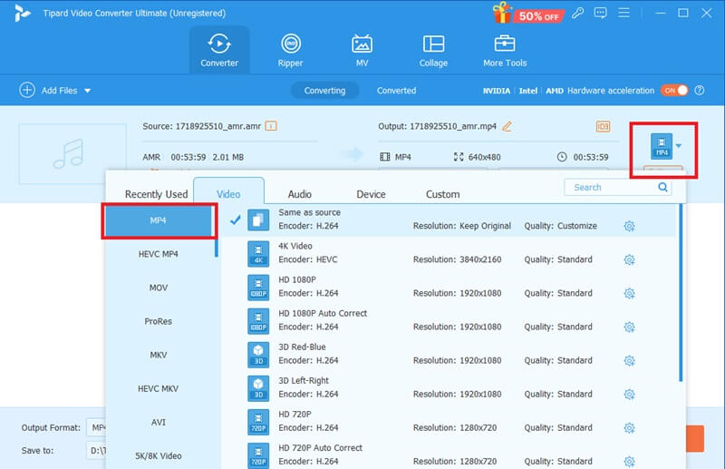The height and width of the screenshot is (469, 725).
Task: Click the register key icon
Action: (x=577, y=13)
